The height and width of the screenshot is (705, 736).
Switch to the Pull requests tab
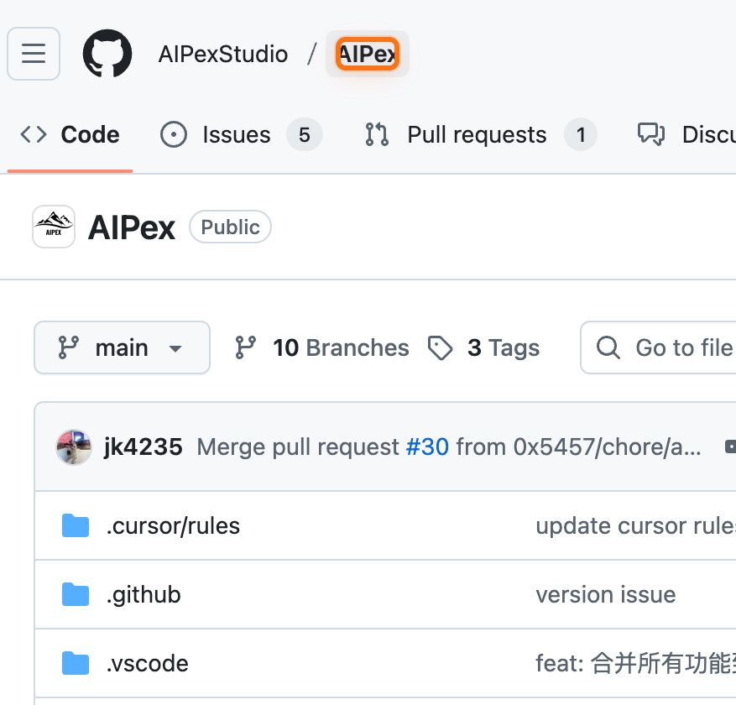[477, 134]
